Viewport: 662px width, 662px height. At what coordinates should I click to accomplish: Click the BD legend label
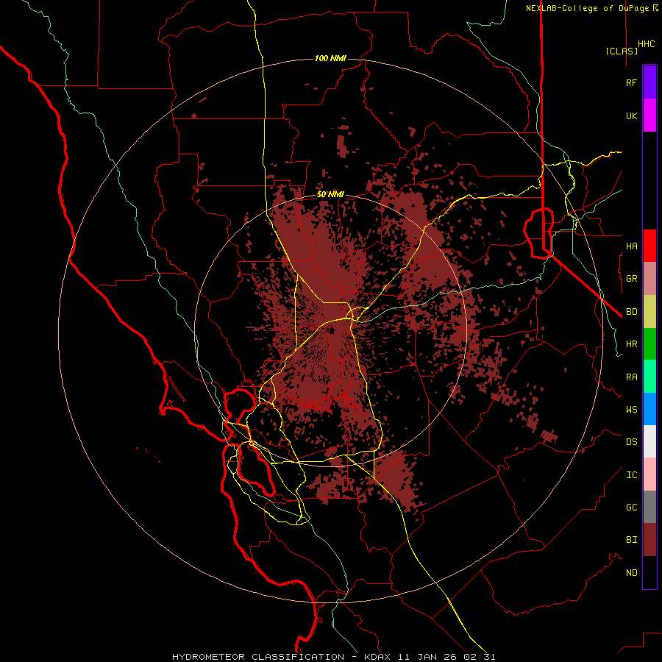(632, 312)
